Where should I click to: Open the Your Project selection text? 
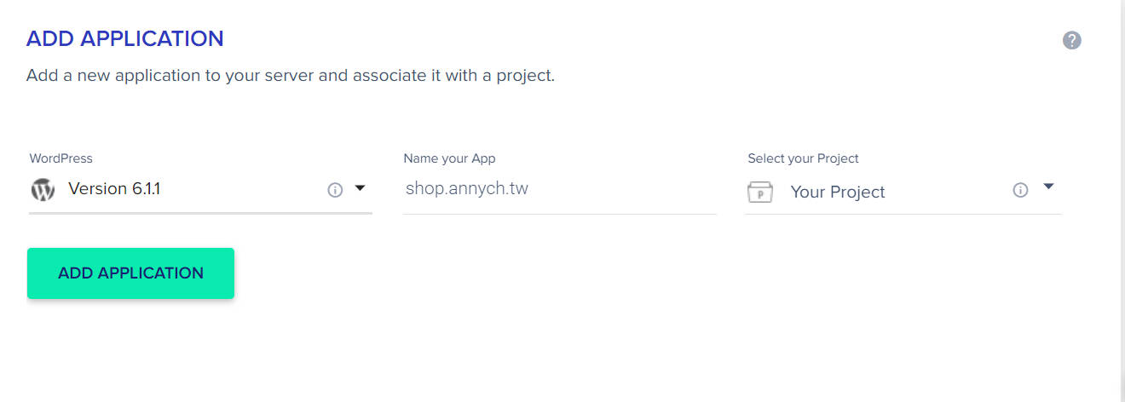pos(838,192)
